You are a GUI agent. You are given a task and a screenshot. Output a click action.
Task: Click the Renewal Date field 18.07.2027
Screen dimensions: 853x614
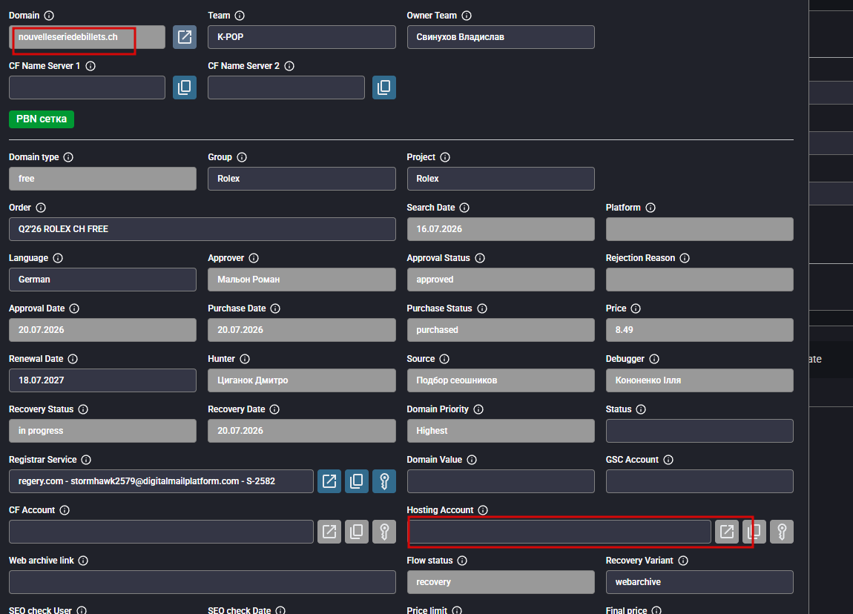coord(103,380)
